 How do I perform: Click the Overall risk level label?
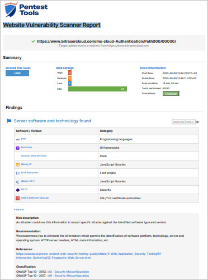click(18, 68)
